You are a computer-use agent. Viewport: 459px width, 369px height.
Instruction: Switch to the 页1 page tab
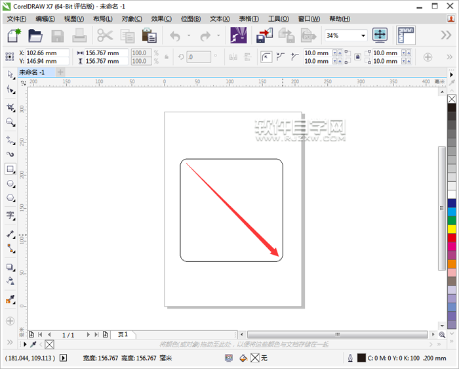[123, 334]
